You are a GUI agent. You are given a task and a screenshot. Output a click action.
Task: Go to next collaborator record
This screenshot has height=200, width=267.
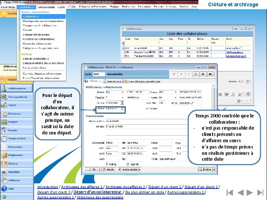[x=196, y=74]
